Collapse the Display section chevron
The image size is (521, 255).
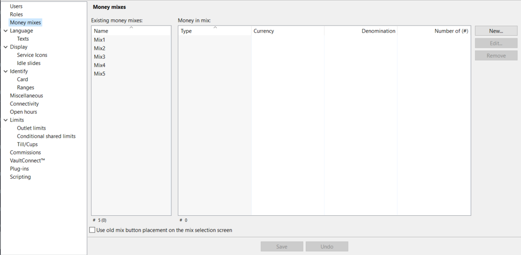[6, 47]
